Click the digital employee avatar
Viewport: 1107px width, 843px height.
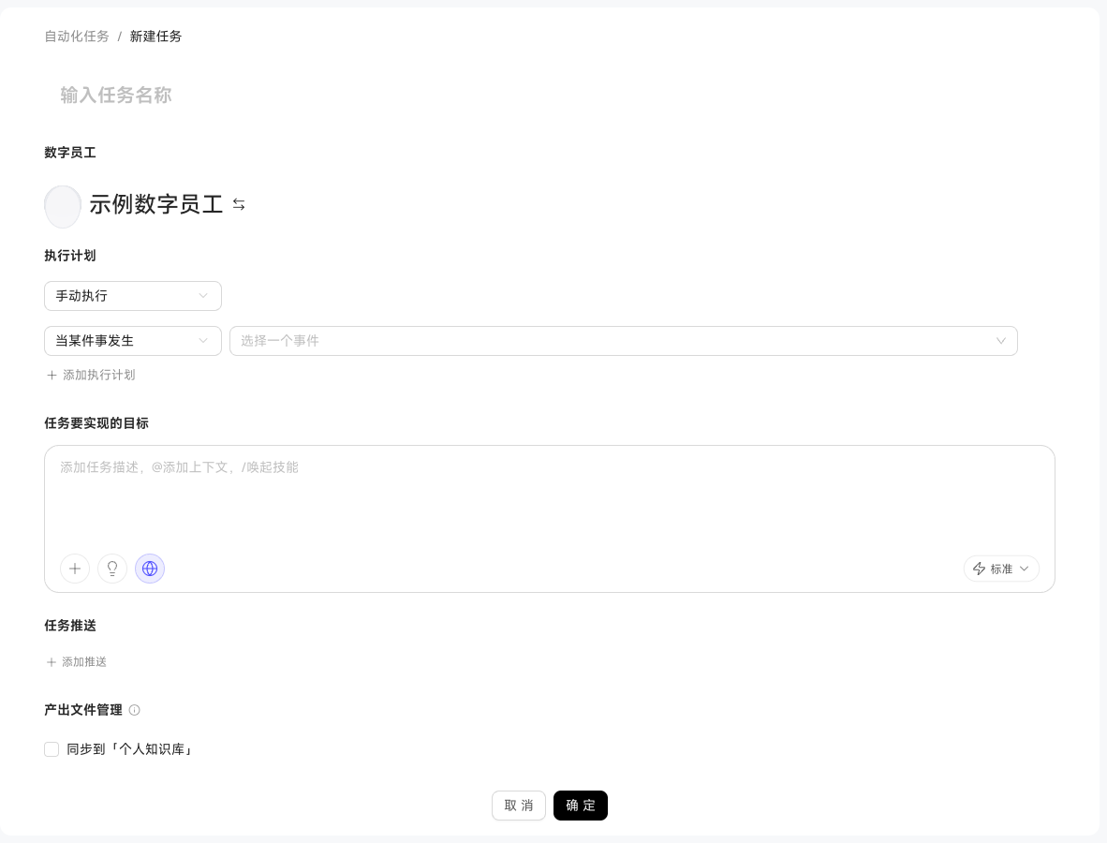point(63,207)
